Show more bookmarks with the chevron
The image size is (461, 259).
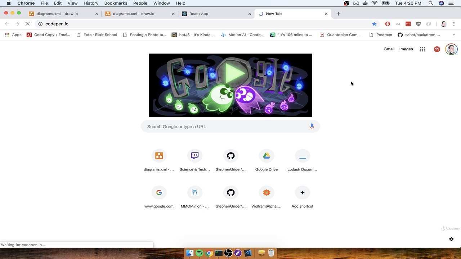point(453,35)
